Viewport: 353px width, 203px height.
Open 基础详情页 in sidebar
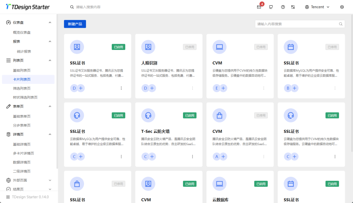pyautogui.click(x=28, y=144)
